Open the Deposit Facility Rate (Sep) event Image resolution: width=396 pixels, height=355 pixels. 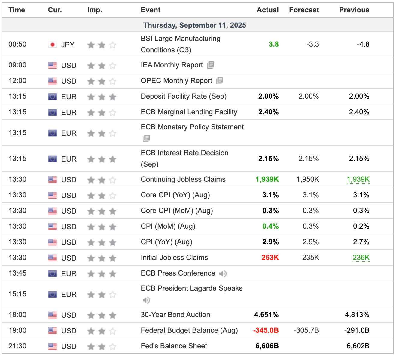184,96
